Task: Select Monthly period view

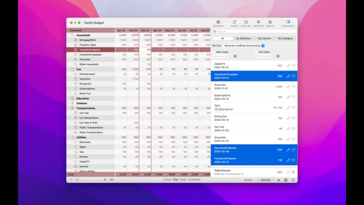Action: [x=266, y=180]
